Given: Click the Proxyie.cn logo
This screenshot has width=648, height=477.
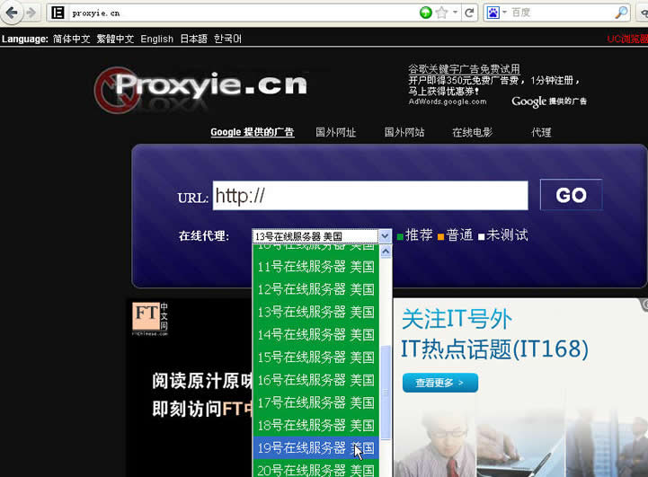Looking at the screenshot, I should point(200,90).
